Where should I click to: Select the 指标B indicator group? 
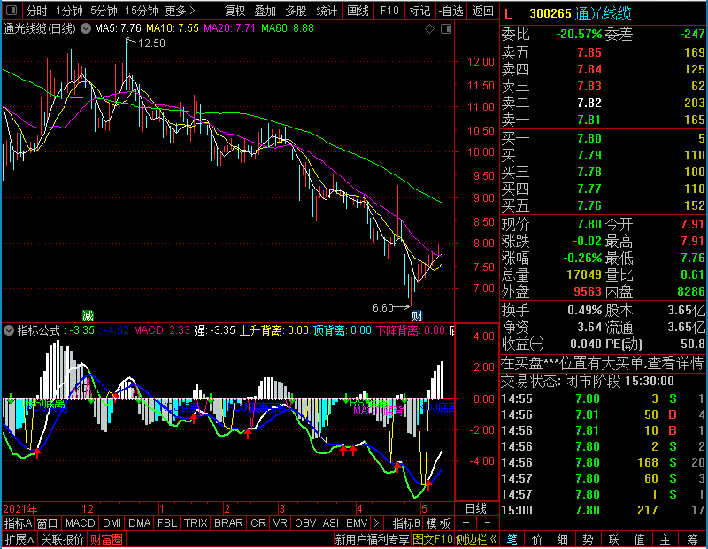(x=406, y=523)
